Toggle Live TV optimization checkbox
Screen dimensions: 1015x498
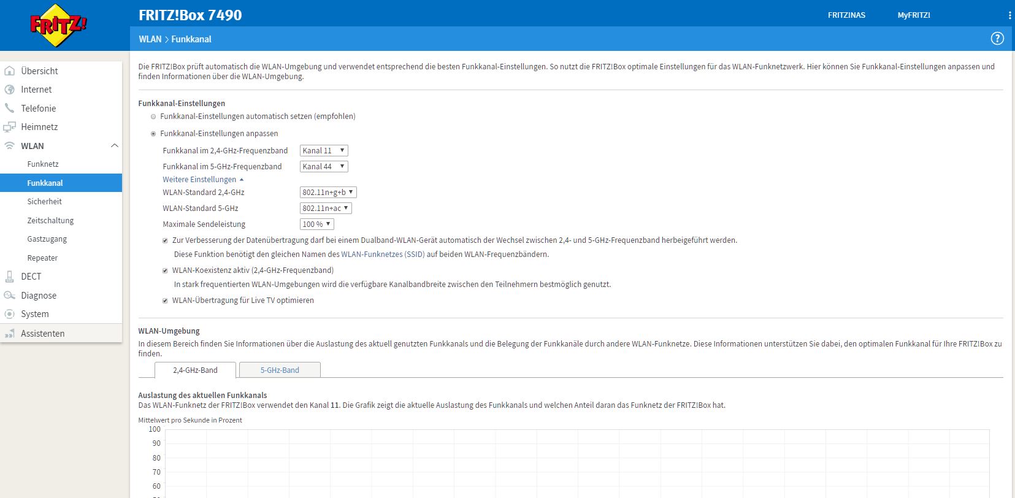[165, 301]
